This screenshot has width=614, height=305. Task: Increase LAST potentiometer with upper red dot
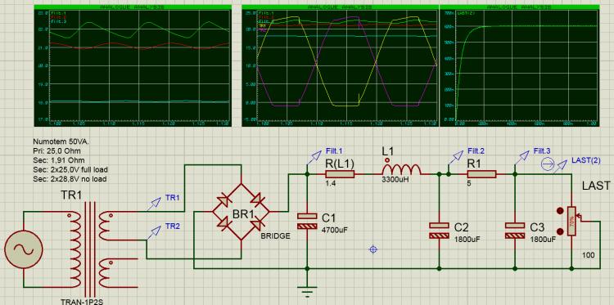(x=560, y=212)
